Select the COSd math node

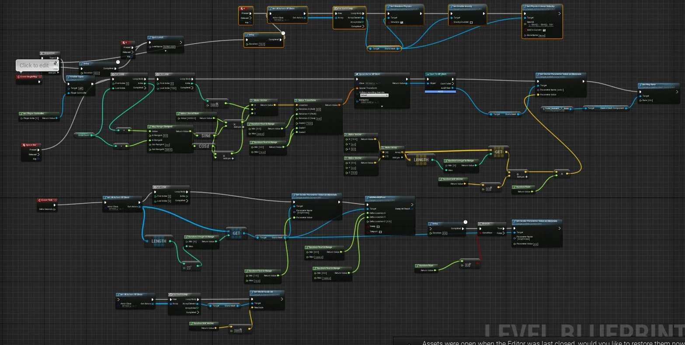click(x=204, y=146)
